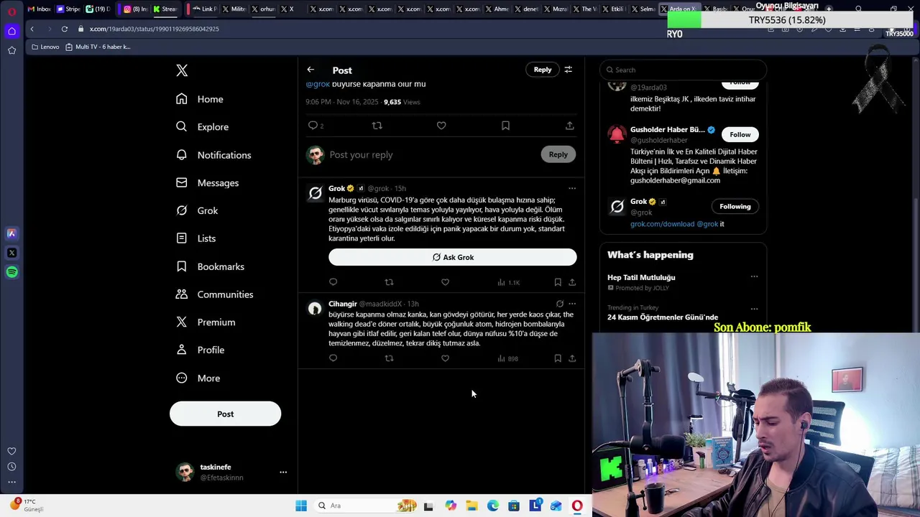Open more options on Grok's reply
Screen dimensions: 920x517
tap(572, 188)
